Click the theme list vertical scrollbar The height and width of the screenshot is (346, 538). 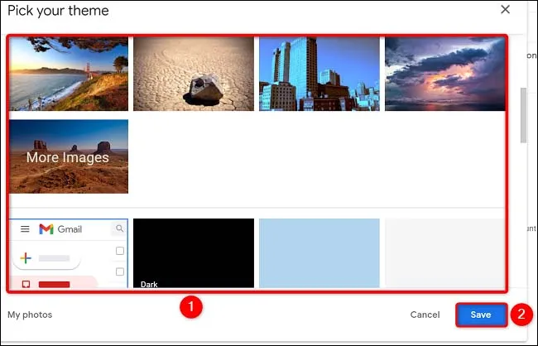point(521,114)
